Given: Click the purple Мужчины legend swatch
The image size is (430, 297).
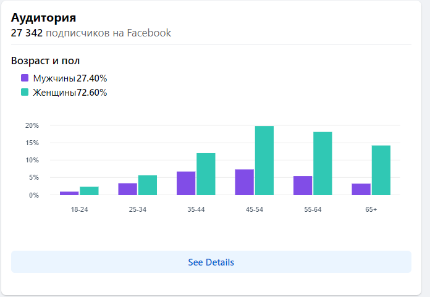Looking at the screenshot, I should click(25, 78).
